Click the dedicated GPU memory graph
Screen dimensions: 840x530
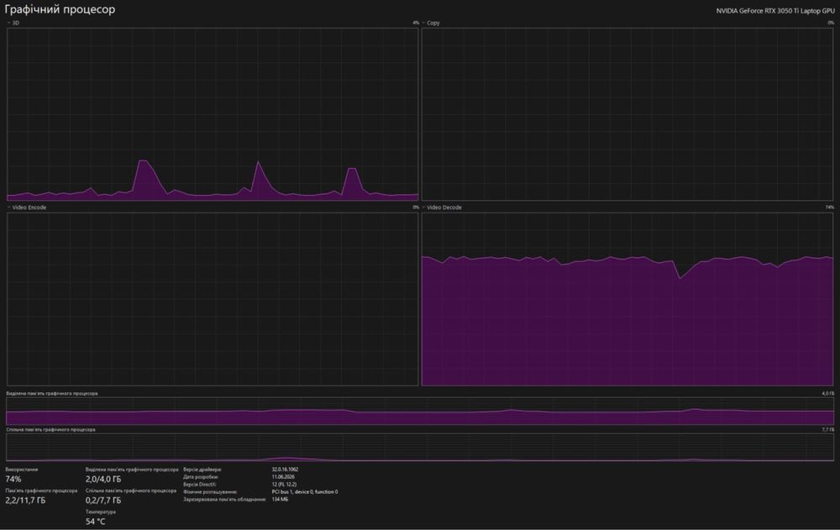(x=420, y=411)
